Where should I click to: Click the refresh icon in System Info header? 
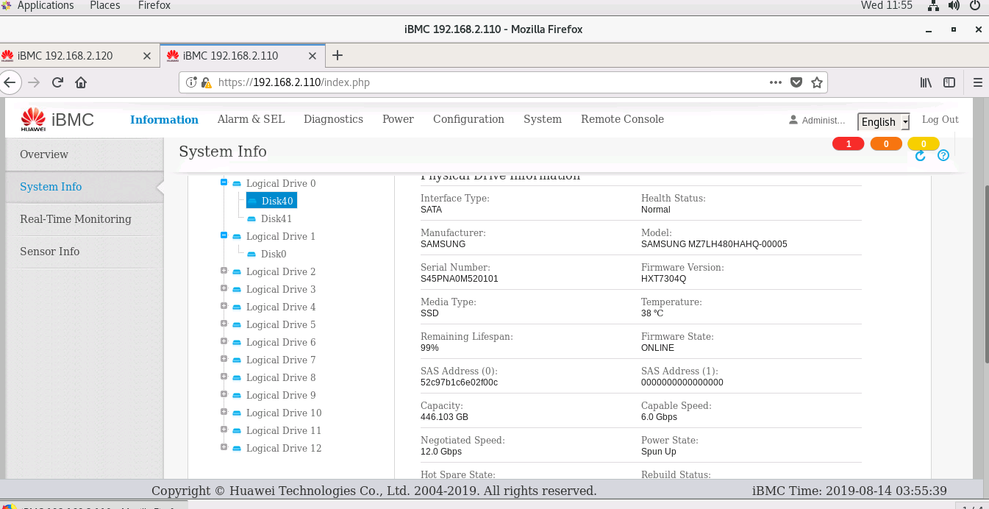[x=920, y=156]
